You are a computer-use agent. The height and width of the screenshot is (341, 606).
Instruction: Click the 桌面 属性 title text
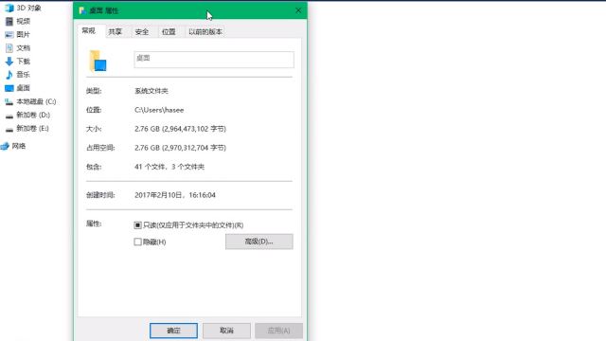104,10
